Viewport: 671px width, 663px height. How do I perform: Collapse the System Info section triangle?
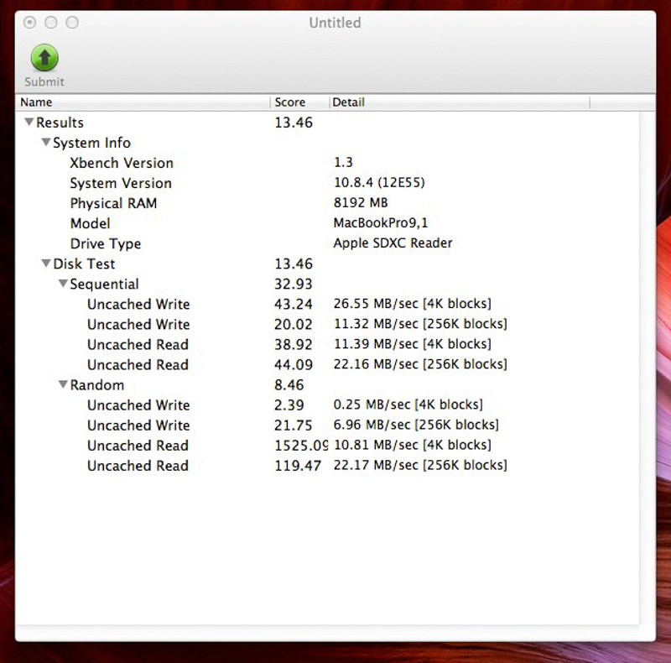point(46,143)
